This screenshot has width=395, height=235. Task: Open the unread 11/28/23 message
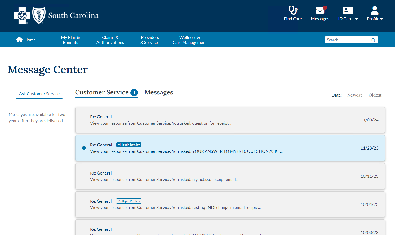point(230,148)
